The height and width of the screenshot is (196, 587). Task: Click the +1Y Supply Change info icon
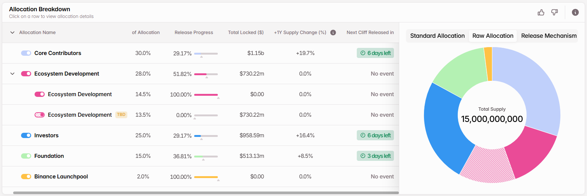coord(333,33)
